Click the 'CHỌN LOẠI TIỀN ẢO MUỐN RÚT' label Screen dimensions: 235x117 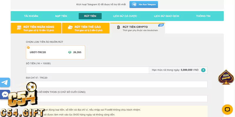click(x=45, y=42)
